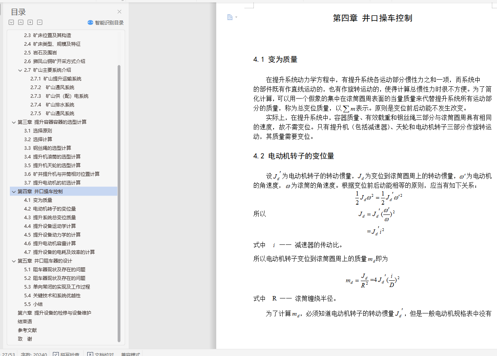This screenshot has width=497, height=356.
Task: Jump to 结束语 section
Action: (x=25, y=322)
